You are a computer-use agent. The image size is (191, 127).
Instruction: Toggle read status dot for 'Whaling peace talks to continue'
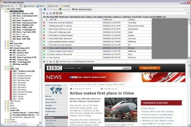pos(44,26)
